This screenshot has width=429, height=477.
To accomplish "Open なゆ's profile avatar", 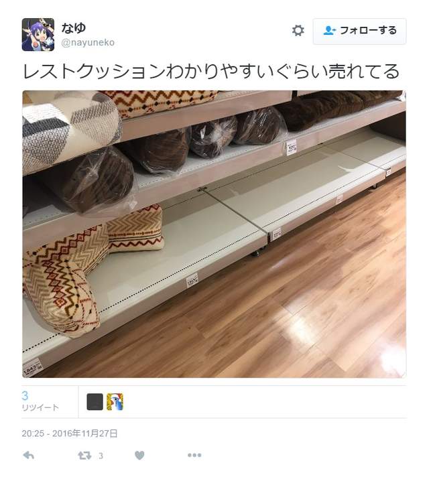I will (x=38, y=34).
